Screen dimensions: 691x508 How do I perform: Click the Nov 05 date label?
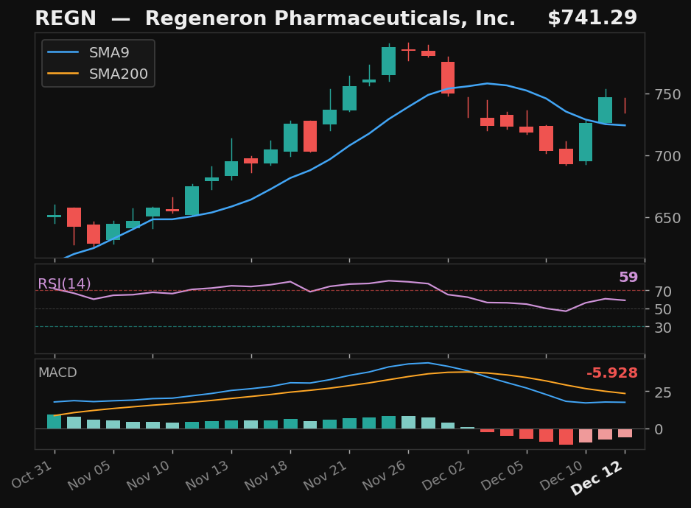coord(89,476)
